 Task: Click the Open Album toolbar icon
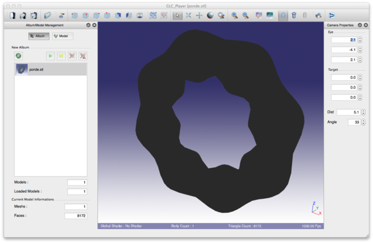(x=23, y=16)
